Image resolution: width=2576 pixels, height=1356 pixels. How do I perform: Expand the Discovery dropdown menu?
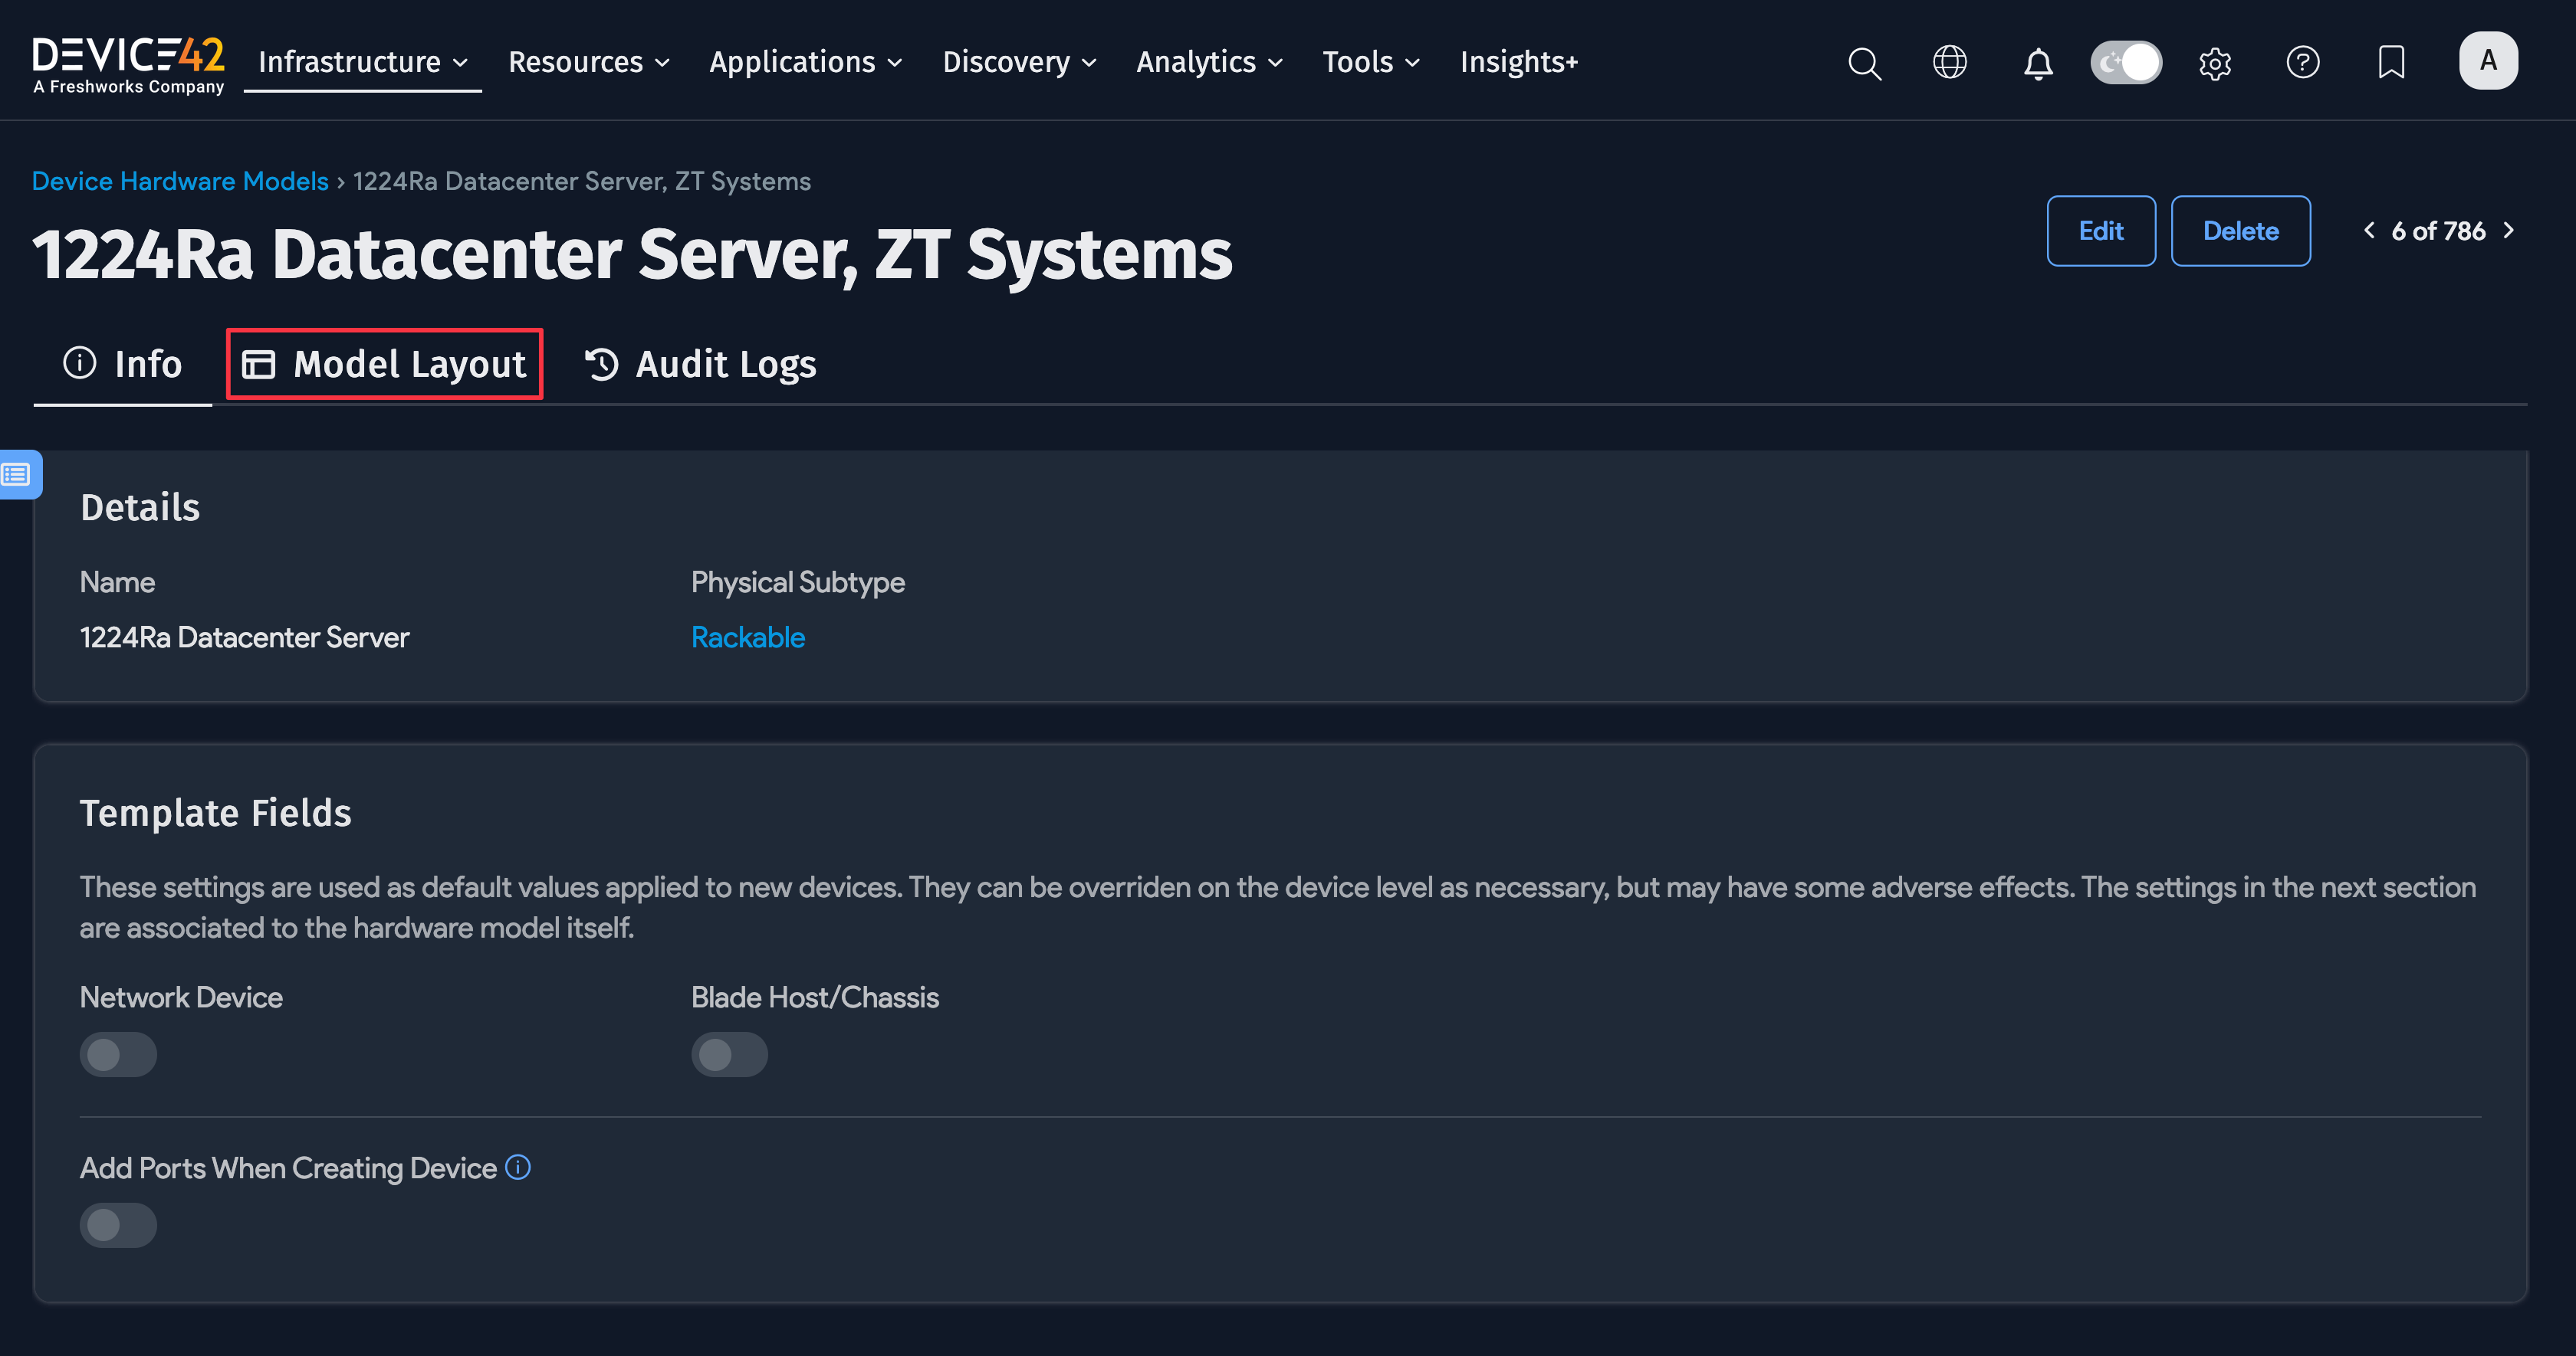1019,62
